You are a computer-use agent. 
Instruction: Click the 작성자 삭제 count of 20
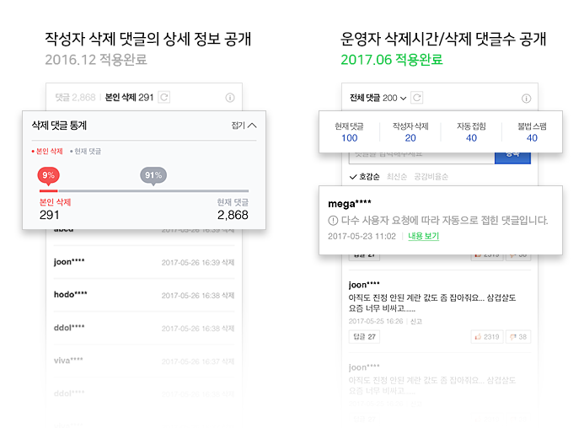coord(410,138)
